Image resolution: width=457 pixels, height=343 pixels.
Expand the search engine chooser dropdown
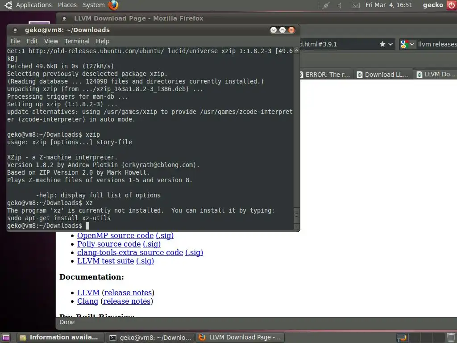(412, 44)
